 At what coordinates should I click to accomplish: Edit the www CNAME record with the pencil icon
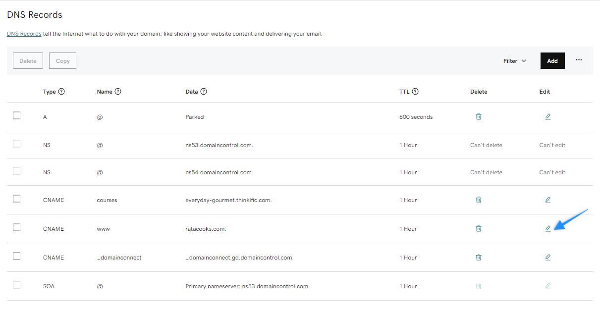(547, 228)
